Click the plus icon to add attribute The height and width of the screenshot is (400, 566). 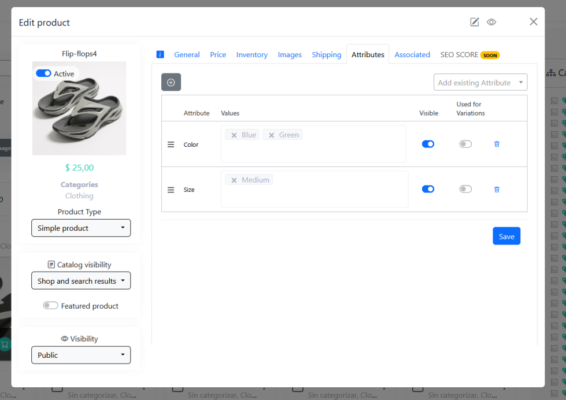pyautogui.click(x=171, y=82)
